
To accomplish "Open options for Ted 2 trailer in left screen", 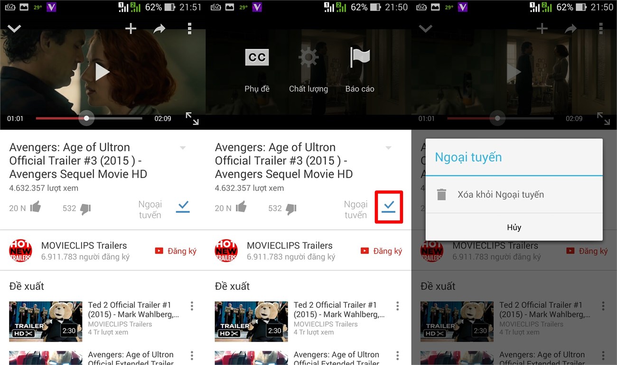I will tap(192, 306).
